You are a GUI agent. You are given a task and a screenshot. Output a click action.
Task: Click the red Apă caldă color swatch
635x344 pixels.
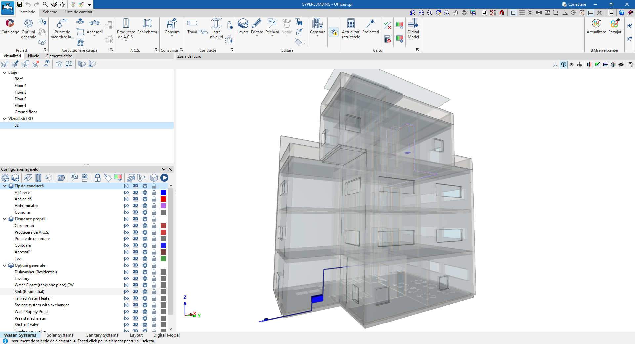point(163,199)
